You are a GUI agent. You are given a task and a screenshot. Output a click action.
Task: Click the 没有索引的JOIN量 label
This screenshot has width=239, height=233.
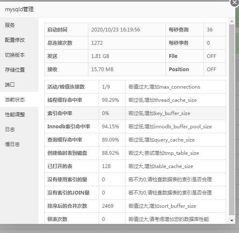tap(68, 193)
